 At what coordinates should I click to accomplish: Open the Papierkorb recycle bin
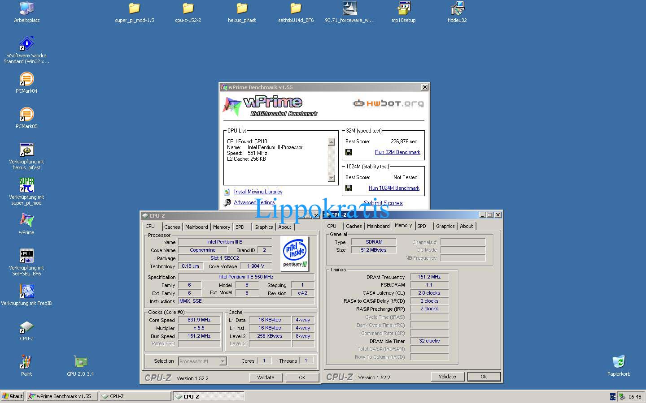(619, 365)
